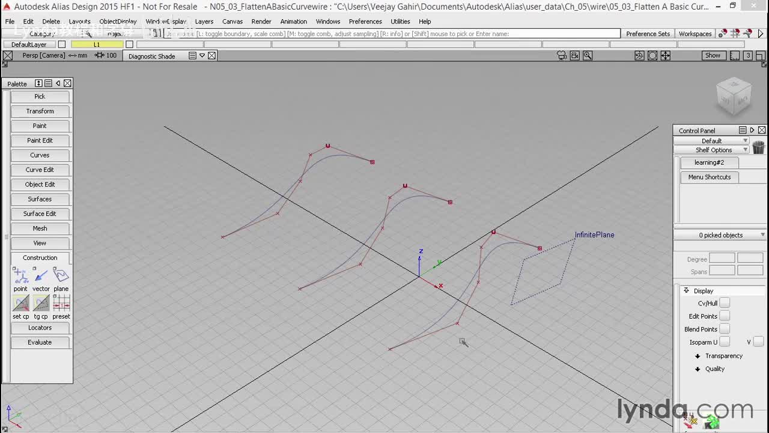769x433 pixels.
Task: Click the grid ruler icon beside Show
Action: (735, 55)
